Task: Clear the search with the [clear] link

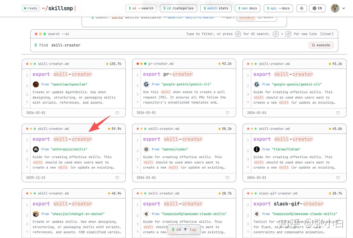Action: tap(327, 34)
